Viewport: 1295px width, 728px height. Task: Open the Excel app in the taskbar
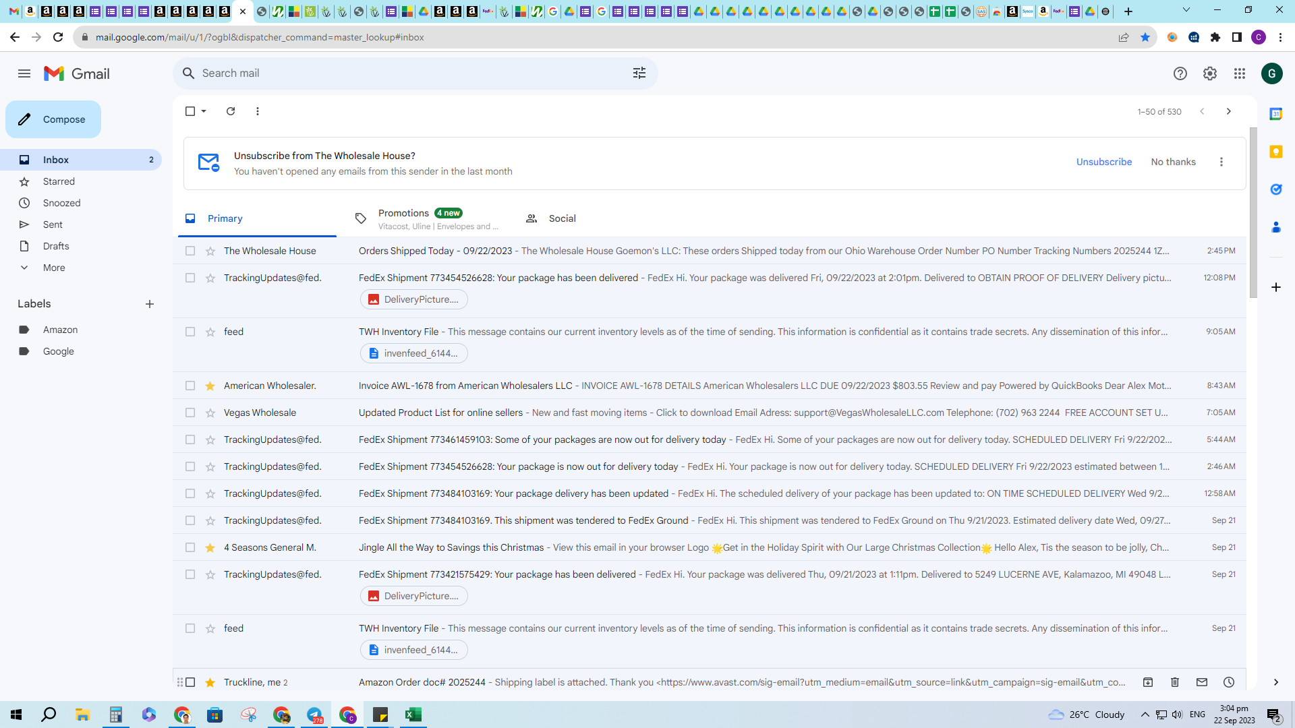click(x=413, y=715)
